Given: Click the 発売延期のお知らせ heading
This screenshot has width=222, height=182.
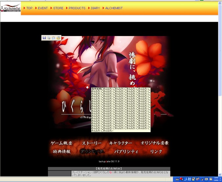Looking at the screenshot, I should [109, 169].
